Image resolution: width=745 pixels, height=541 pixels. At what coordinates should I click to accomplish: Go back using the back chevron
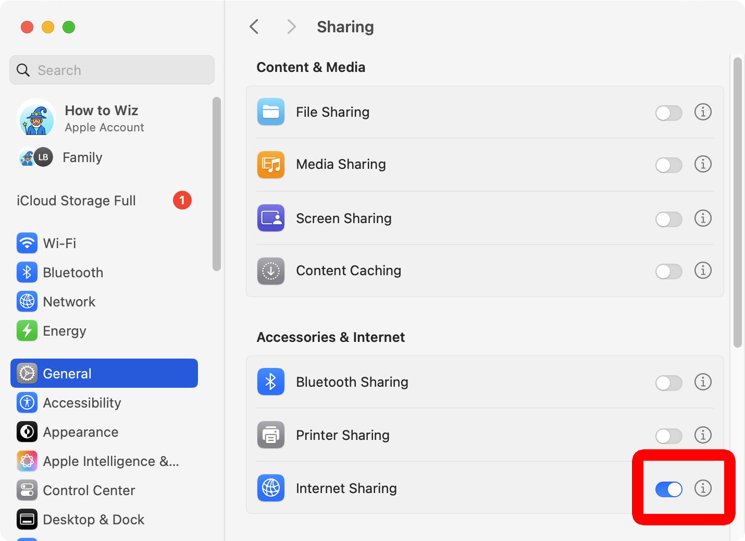coord(254,27)
